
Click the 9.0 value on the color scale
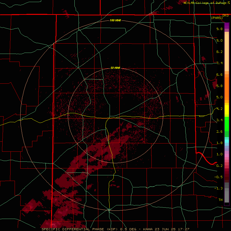[219, 40]
